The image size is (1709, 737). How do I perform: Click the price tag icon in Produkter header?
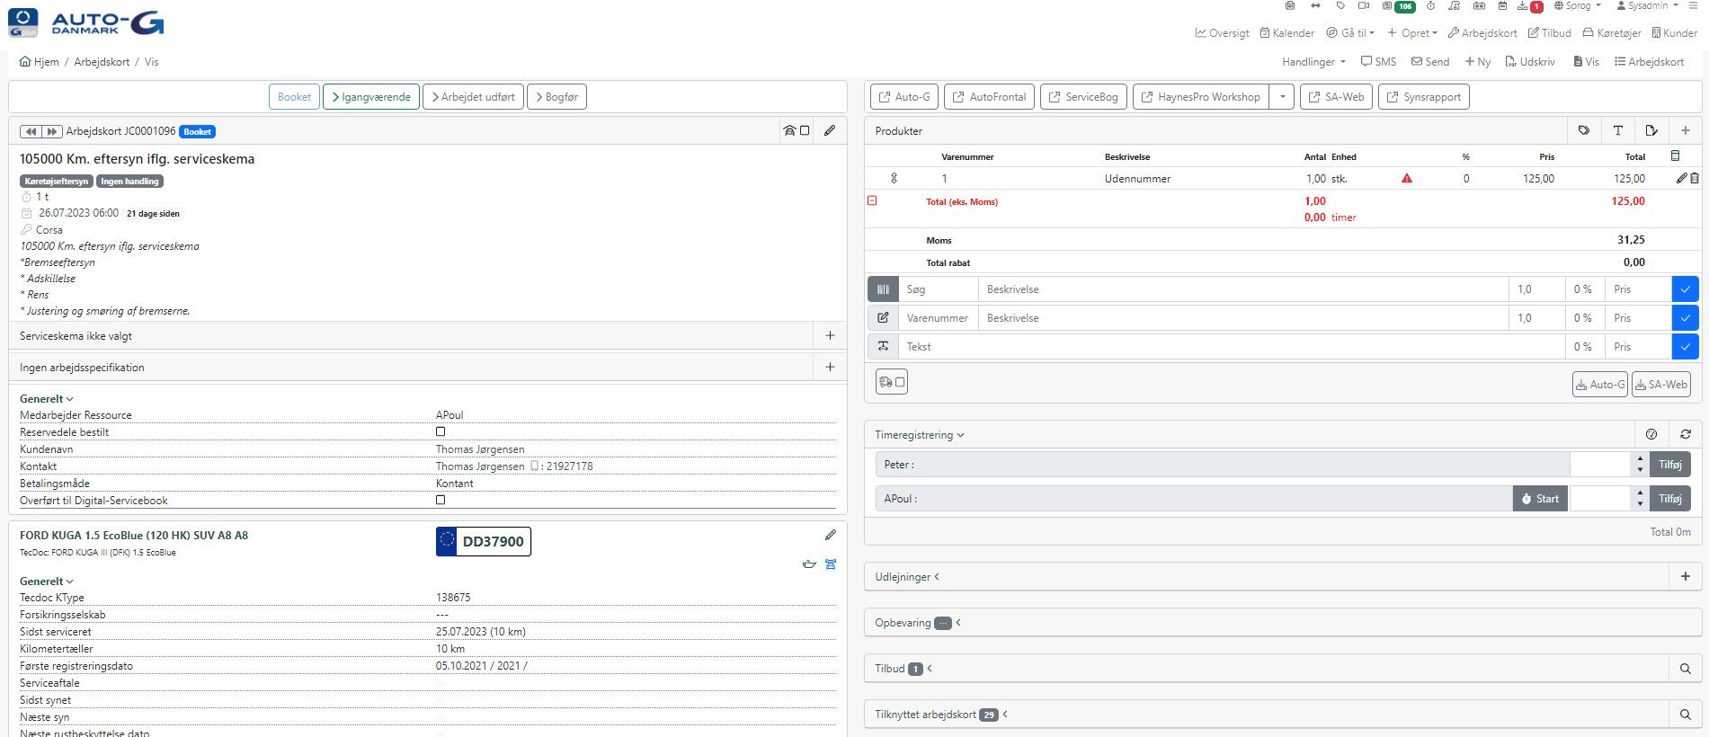tap(1583, 130)
